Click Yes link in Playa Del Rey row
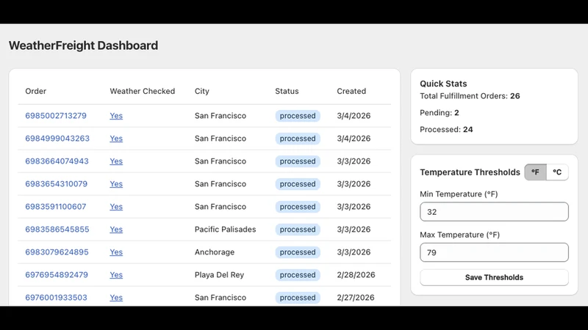This screenshot has width=588, height=330. 116,275
